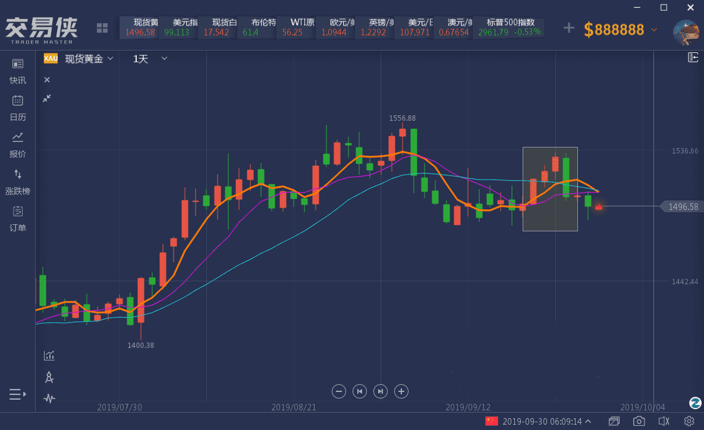The width and height of the screenshot is (704, 430).
Task: Step forward to next candle
Action: 381,391
